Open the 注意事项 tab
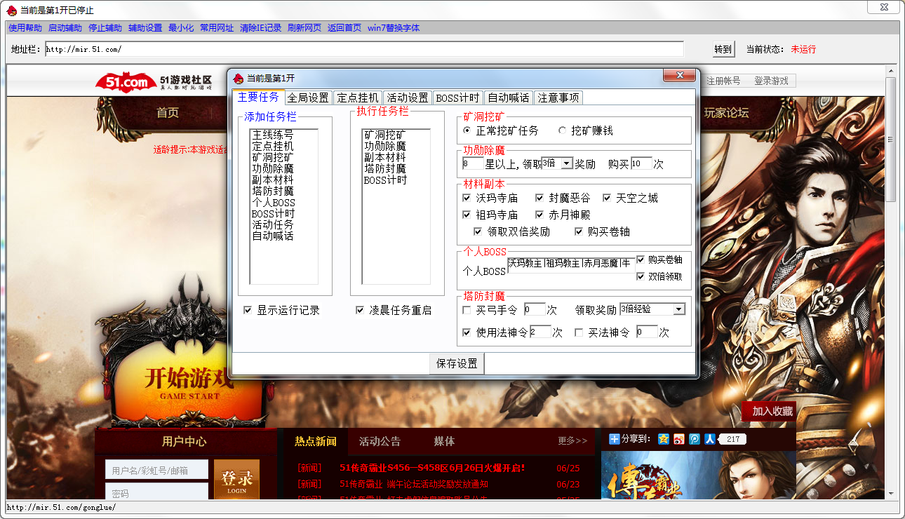Viewport: 905px width, 519px height. 558,97
